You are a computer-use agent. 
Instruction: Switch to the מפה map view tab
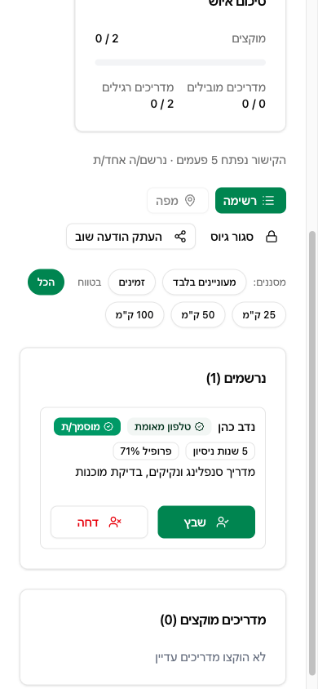tap(178, 200)
